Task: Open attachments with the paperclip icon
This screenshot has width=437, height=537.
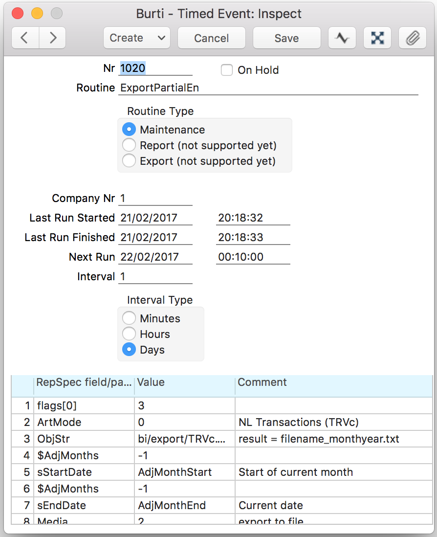Action: coord(413,38)
